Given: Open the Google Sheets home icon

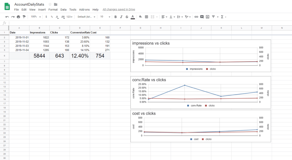Looking at the screenshot, I should pos(7,7).
